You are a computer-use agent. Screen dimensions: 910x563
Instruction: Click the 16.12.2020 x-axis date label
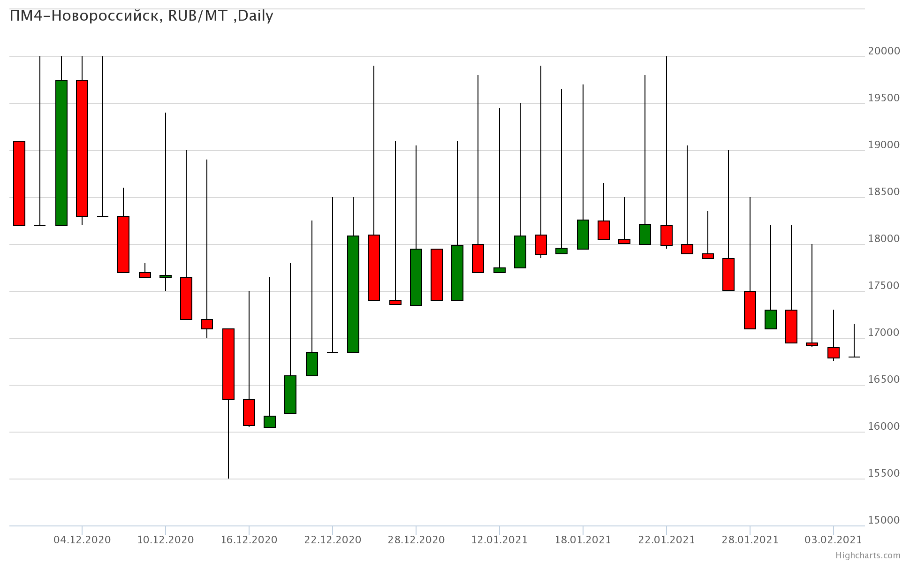pos(249,540)
